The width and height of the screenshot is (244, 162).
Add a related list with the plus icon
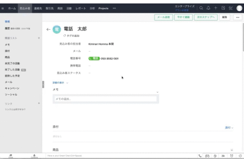point(39,38)
